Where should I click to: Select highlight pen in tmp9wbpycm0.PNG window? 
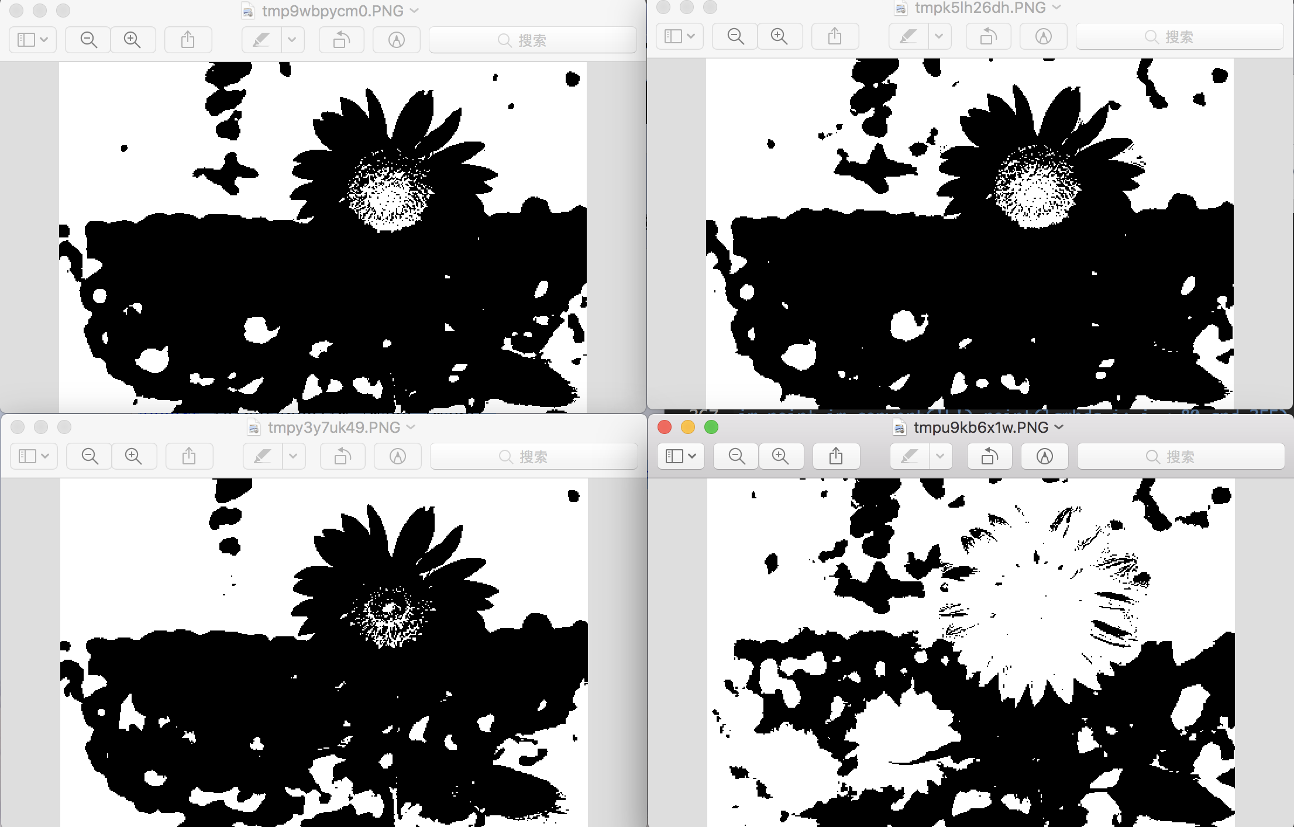[x=261, y=40]
